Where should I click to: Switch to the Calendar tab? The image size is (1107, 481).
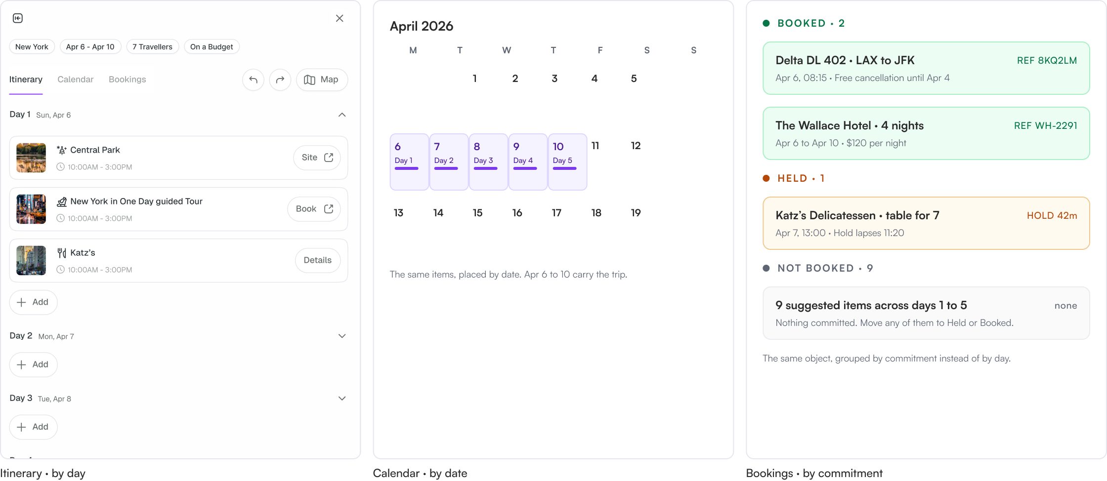(75, 80)
